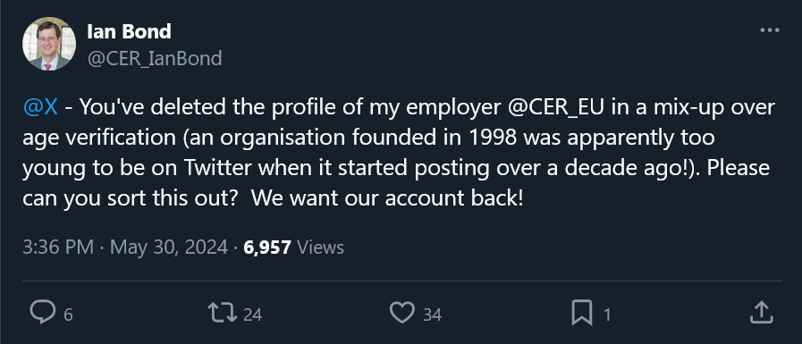This screenshot has height=344, width=802.
Task: Click the reply count number 6
Action: tap(68, 315)
